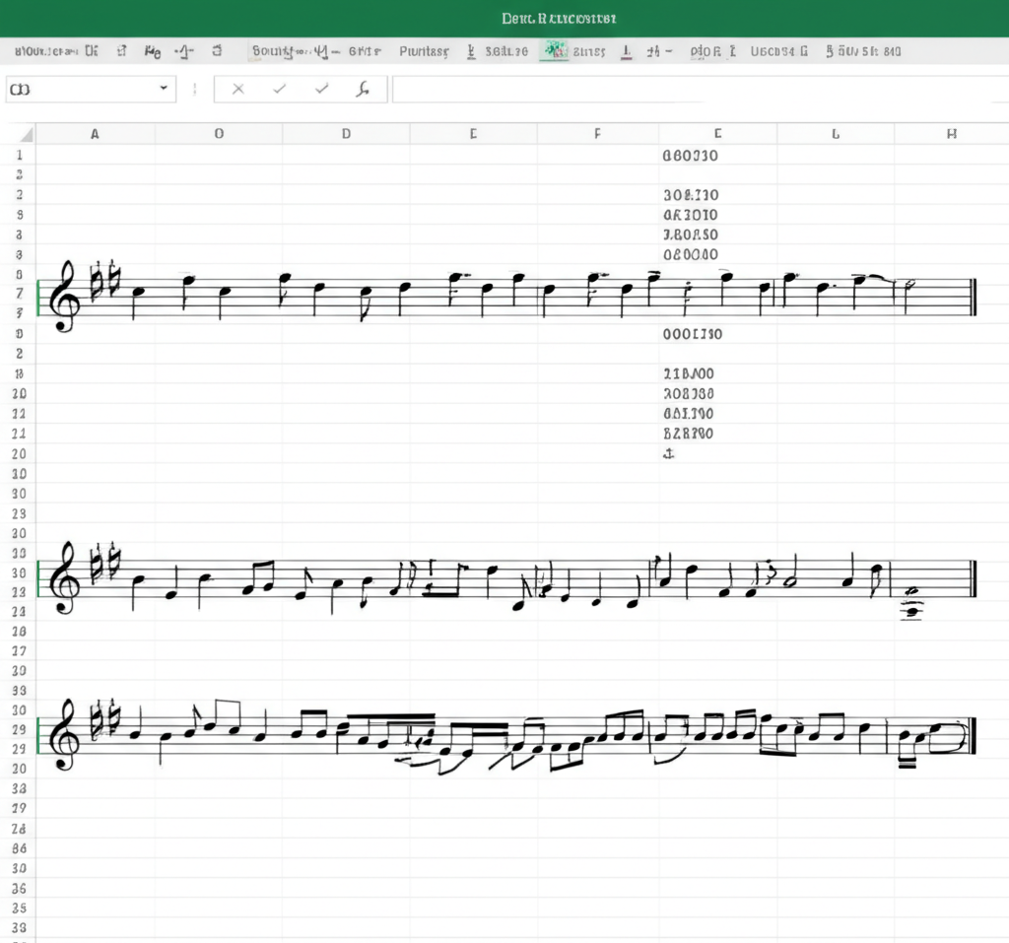The height and width of the screenshot is (943, 1009).
Task: Click the treble clef on the top staff
Action: coord(67,297)
